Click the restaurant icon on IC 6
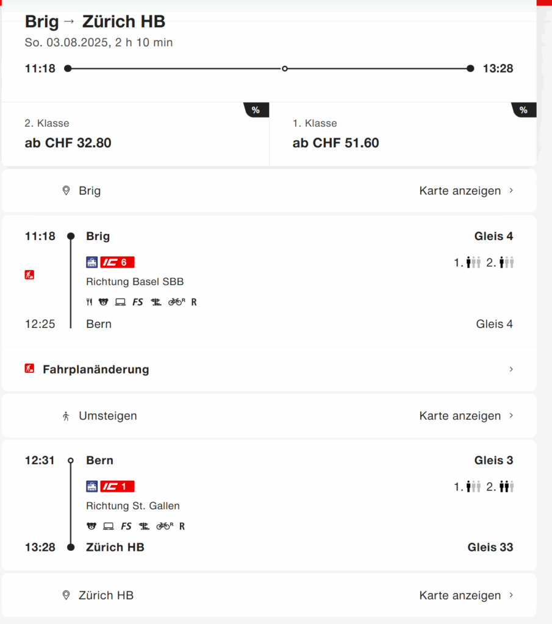 (x=89, y=302)
